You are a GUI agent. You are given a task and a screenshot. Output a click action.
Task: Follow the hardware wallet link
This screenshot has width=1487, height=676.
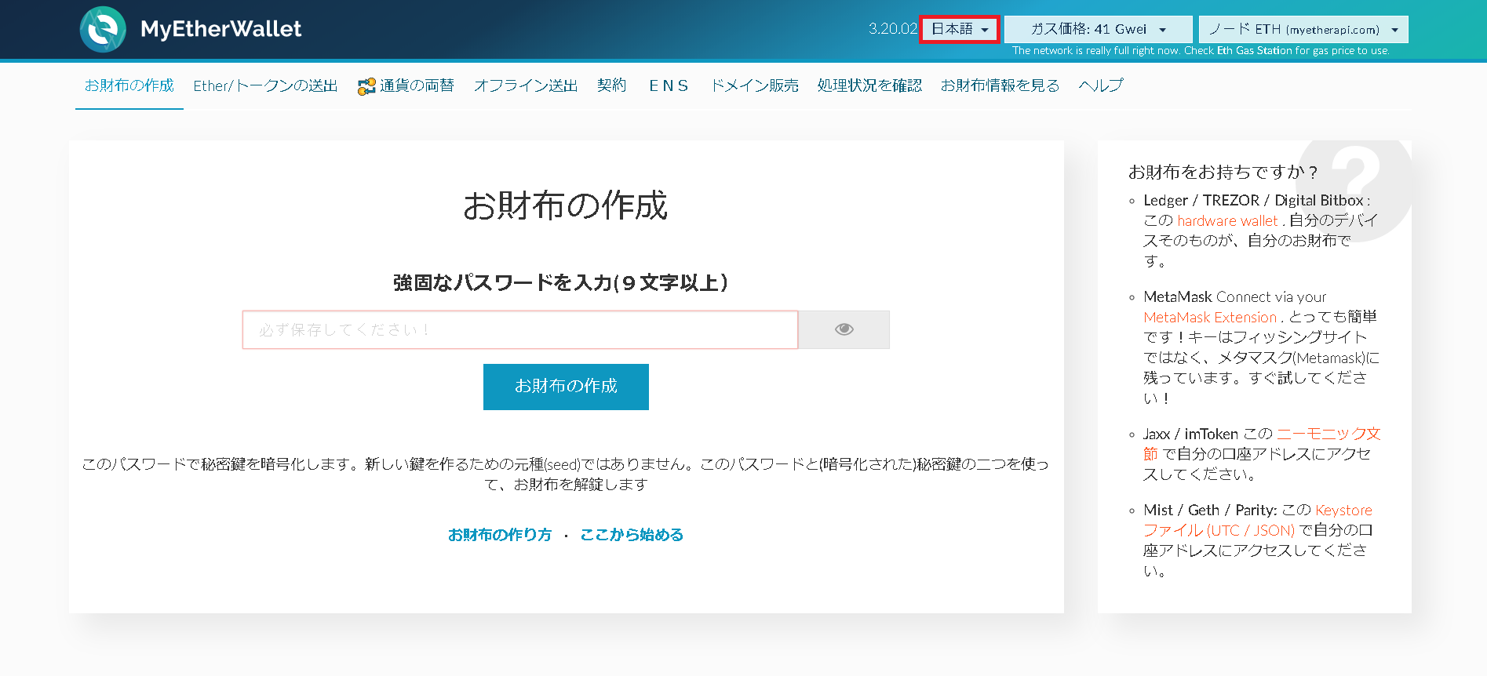click(x=1227, y=221)
